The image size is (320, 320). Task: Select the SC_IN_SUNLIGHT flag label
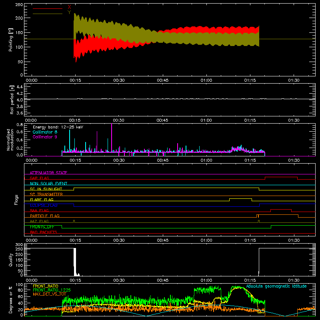(x=46, y=189)
